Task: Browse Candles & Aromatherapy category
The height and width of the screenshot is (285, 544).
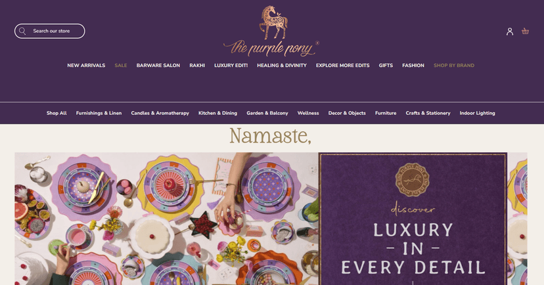Action: click(x=160, y=113)
